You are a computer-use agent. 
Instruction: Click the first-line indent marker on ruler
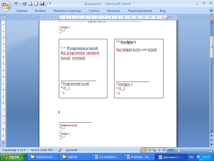(59, 16)
